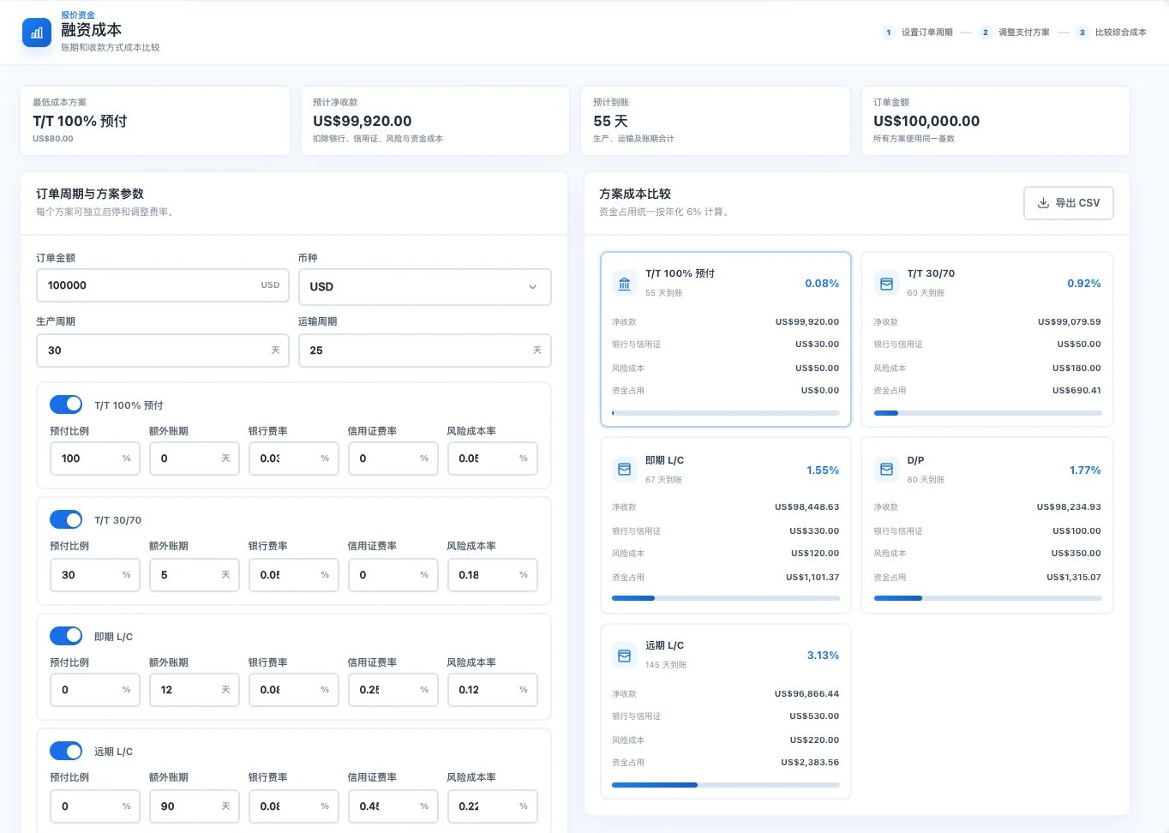This screenshot has height=833, width=1169.
Task: Click the 预计到账 value 55 天
Action: (x=610, y=121)
